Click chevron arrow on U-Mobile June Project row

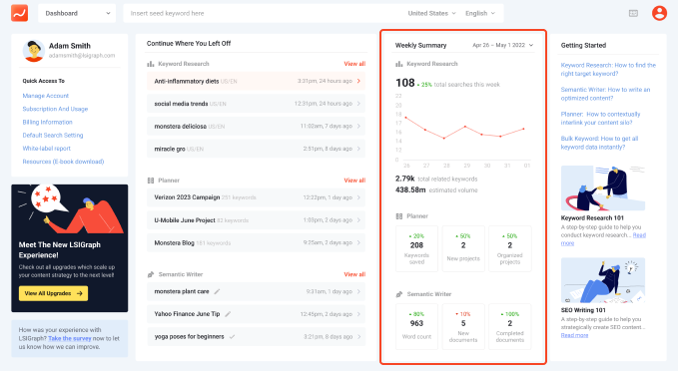(358, 220)
